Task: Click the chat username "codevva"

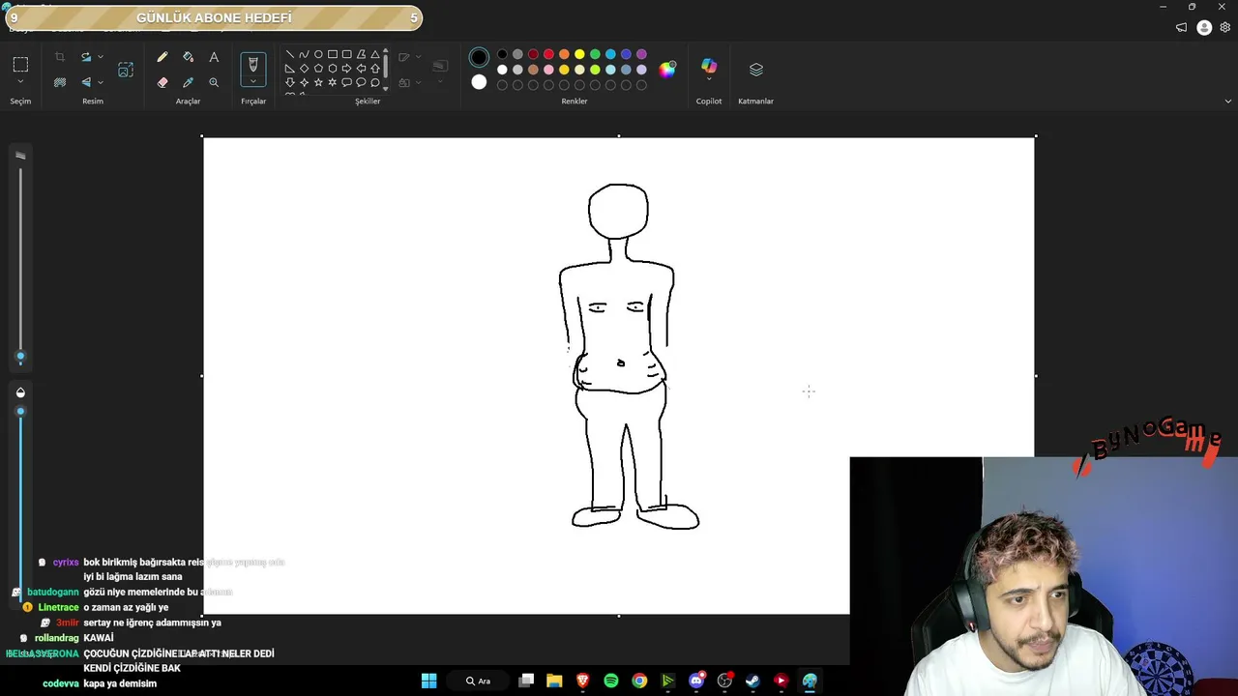Action: tap(61, 683)
